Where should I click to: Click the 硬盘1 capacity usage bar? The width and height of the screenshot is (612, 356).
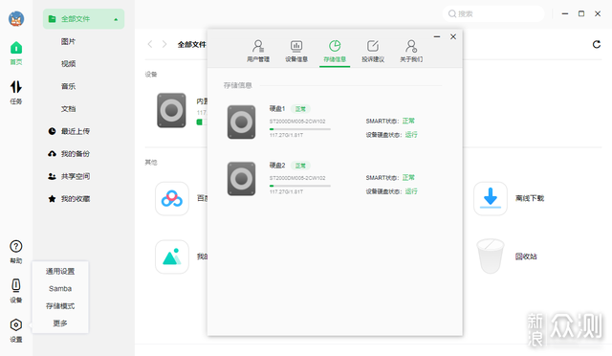point(299,129)
